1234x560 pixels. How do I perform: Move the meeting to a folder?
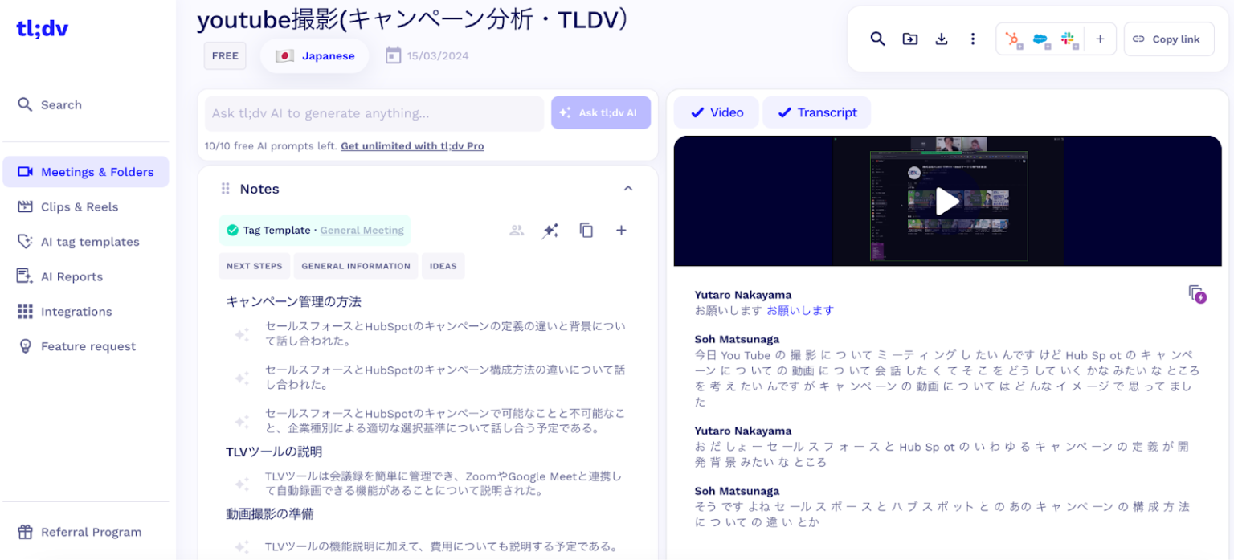[x=909, y=38]
